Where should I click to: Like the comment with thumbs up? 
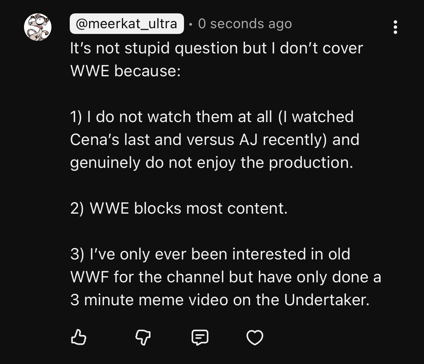point(79,337)
